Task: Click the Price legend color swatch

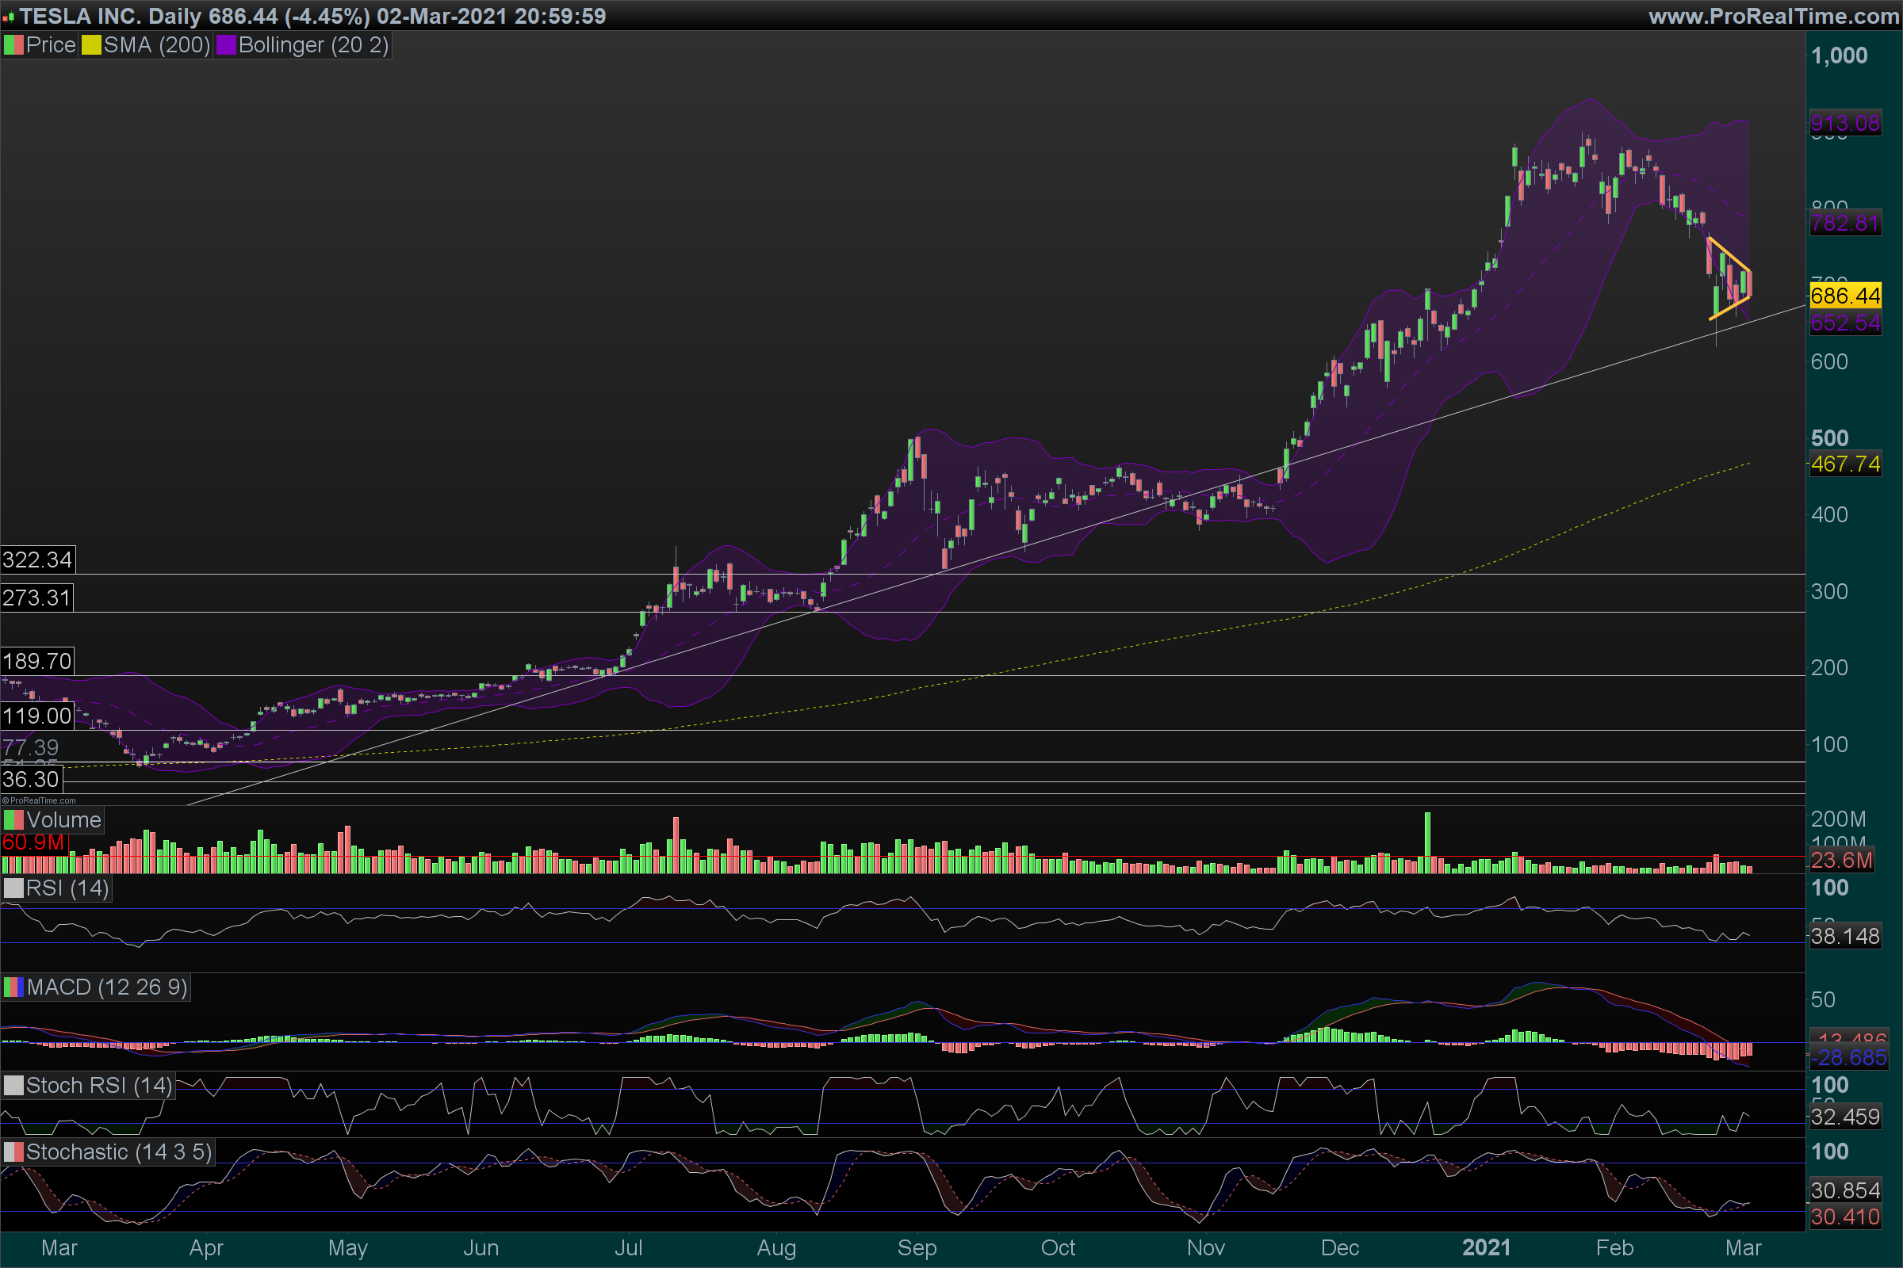Action: click(x=13, y=45)
